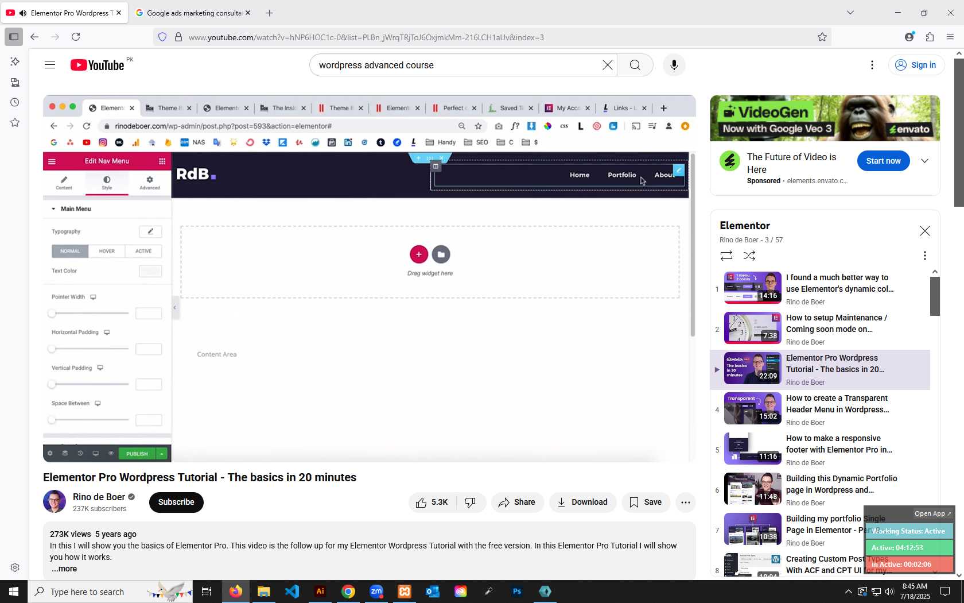The height and width of the screenshot is (603, 964).
Task: Subscribe to Rino de Boer
Action: (x=176, y=502)
